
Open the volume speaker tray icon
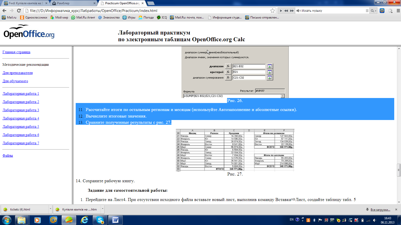click(x=374, y=220)
